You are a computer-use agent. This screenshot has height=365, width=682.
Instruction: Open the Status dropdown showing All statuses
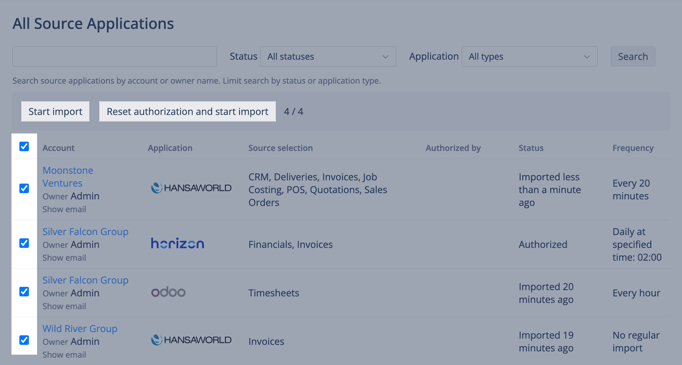pyautogui.click(x=328, y=57)
